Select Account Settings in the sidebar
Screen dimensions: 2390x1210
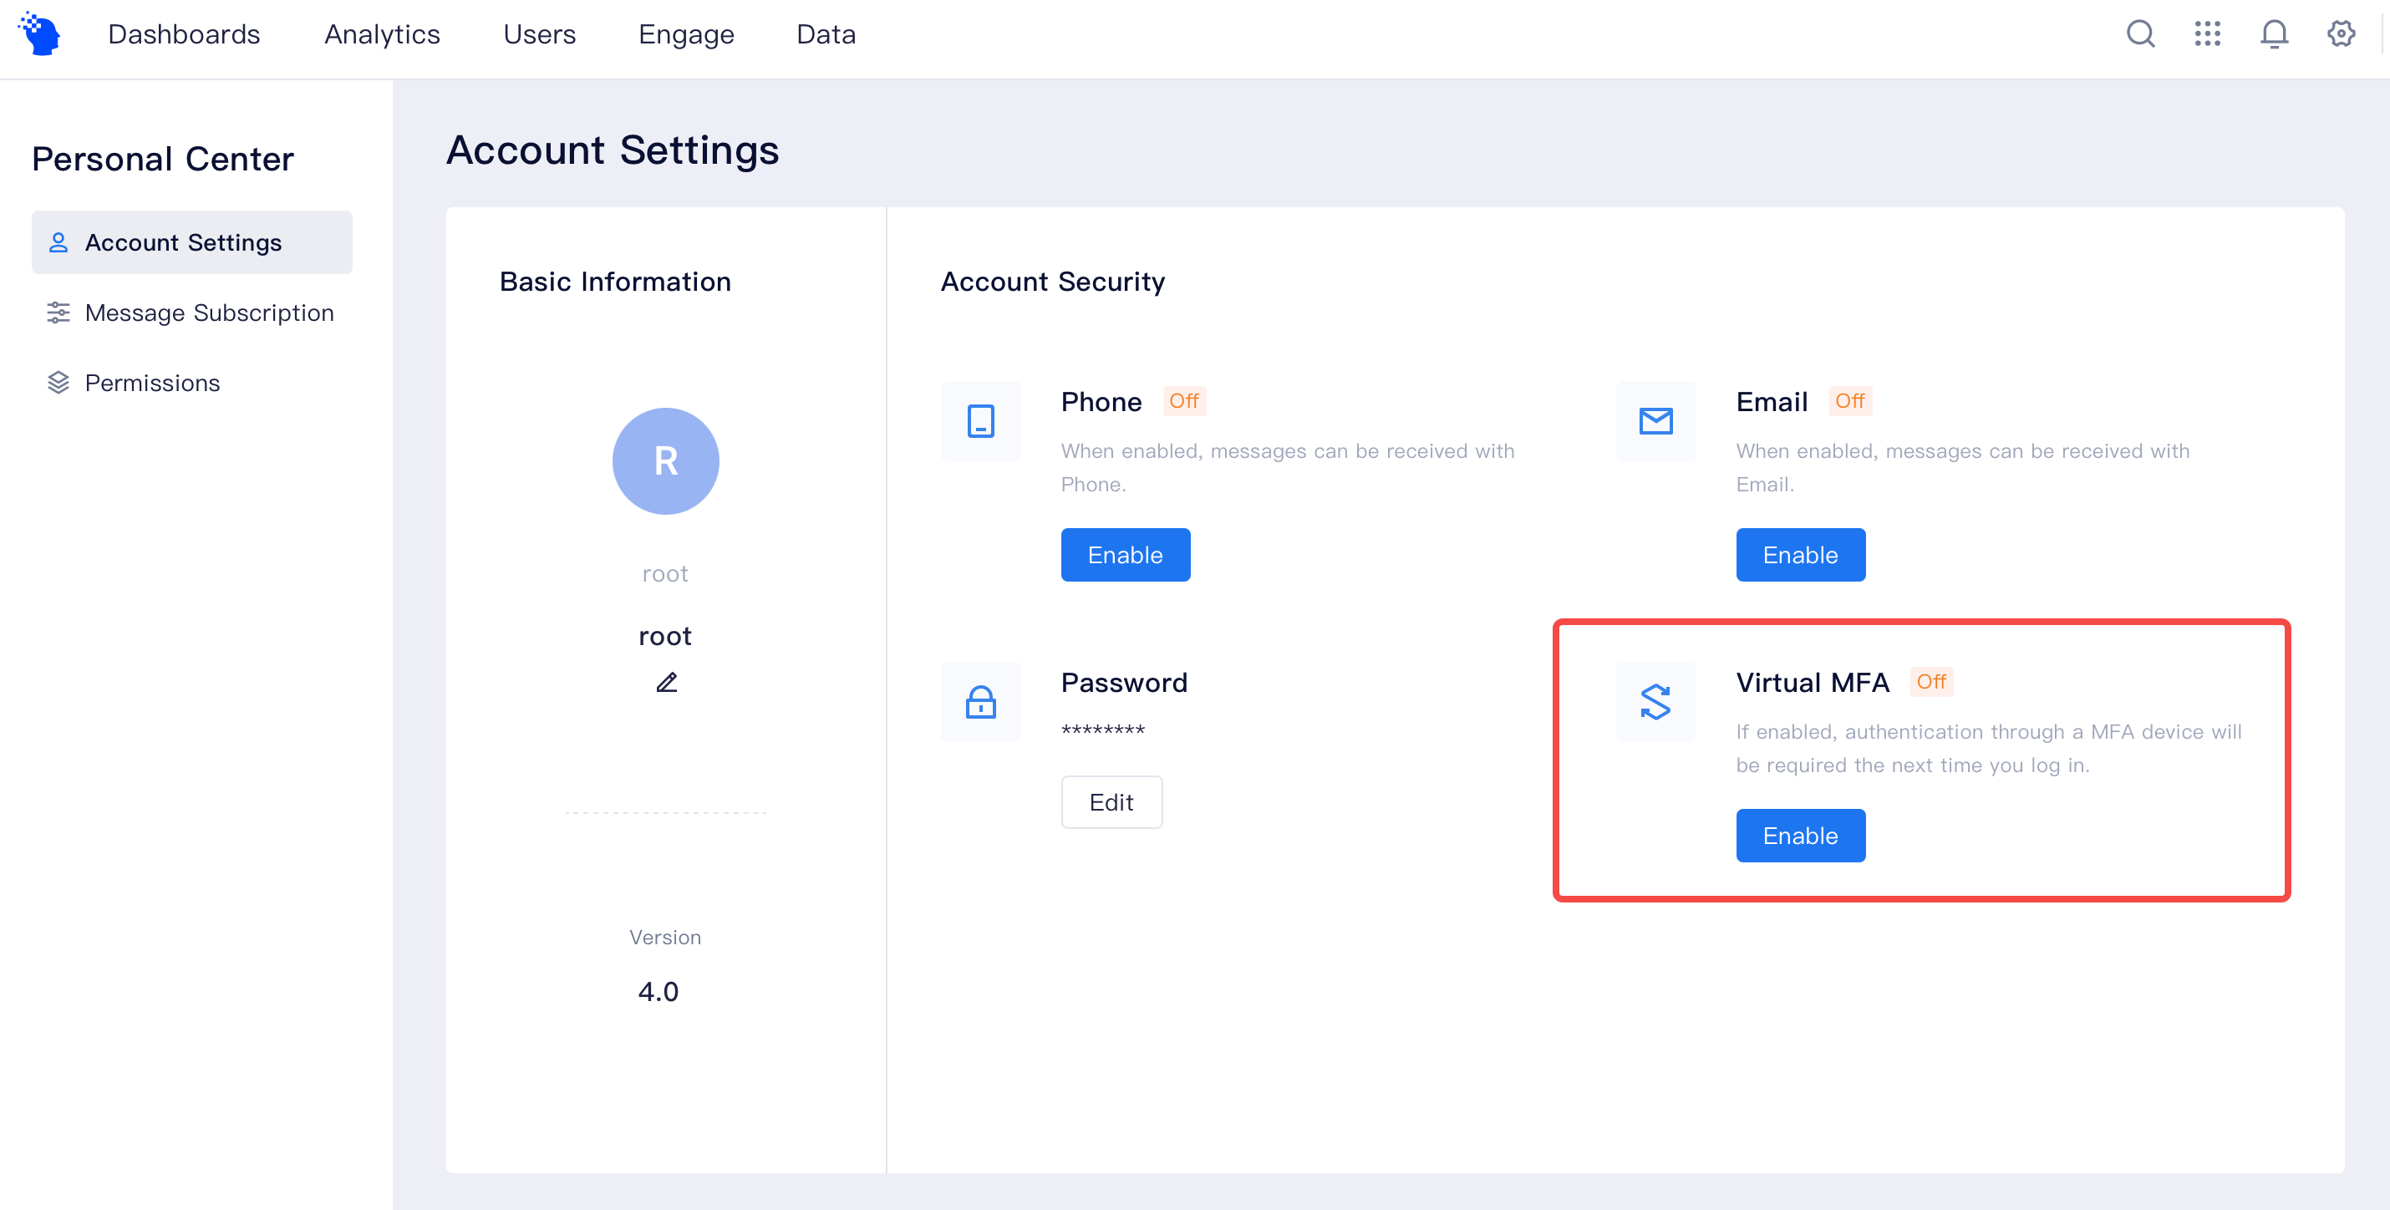tap(192, 242)
